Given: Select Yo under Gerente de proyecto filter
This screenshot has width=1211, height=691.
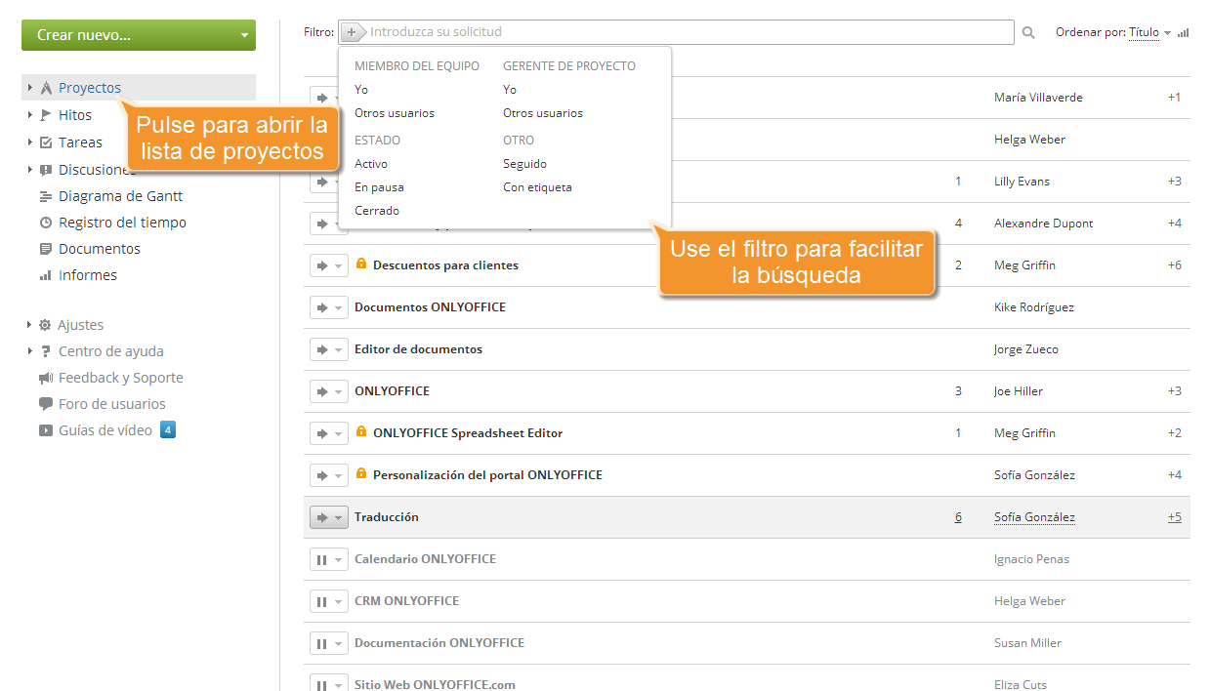Looking at the screenshot, I should 510,90.
